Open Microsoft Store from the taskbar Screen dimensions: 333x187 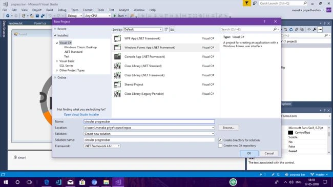pyautogui.click(x=82, y=182)
